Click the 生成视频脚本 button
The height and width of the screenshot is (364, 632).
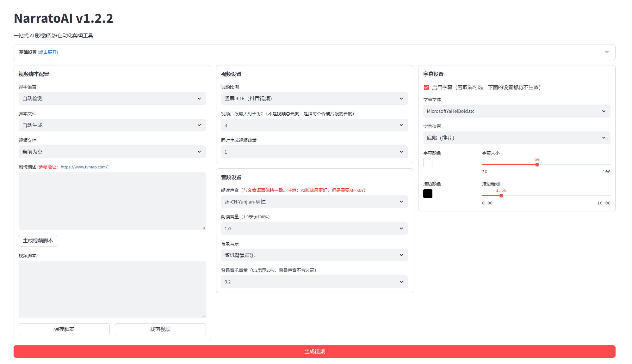coord(38,241)
